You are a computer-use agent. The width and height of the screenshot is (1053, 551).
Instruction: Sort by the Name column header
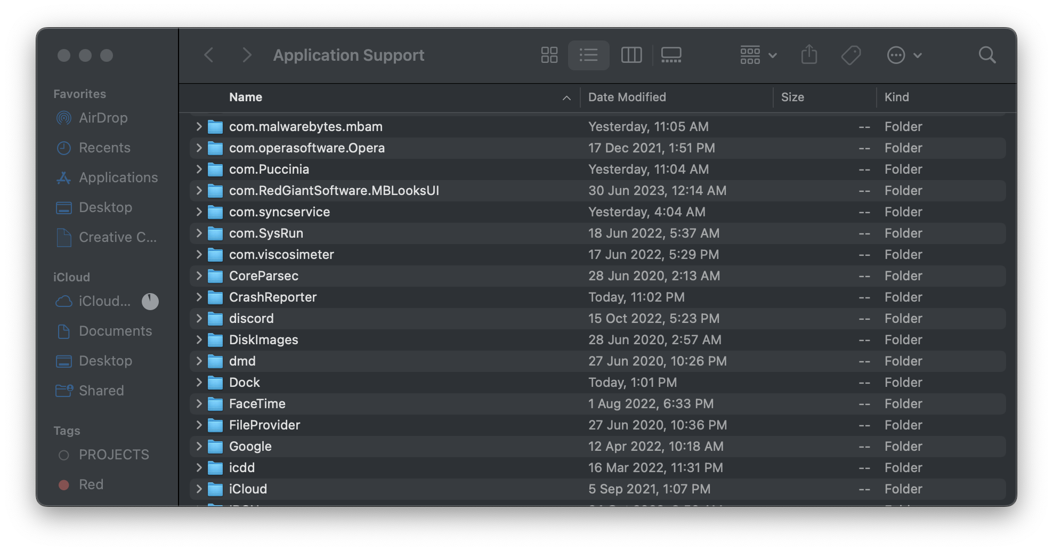tap(246, 97)
